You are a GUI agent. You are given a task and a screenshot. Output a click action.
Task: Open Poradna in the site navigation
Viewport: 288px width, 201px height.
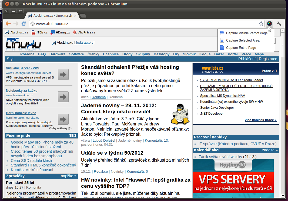click(27, 54)
